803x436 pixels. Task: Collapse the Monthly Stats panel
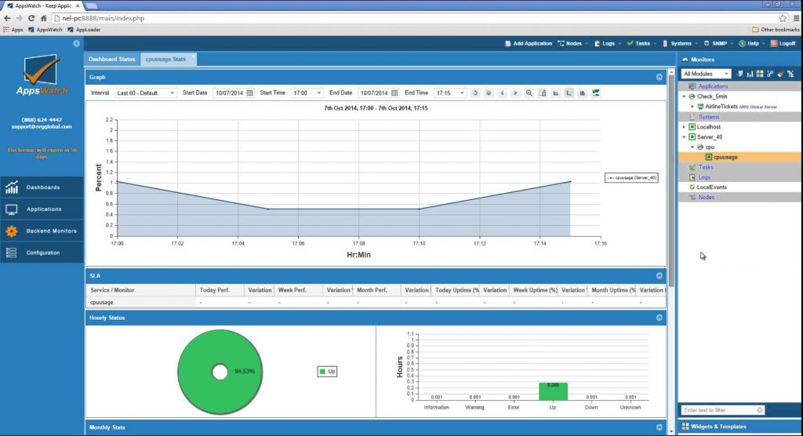(659, 427)
